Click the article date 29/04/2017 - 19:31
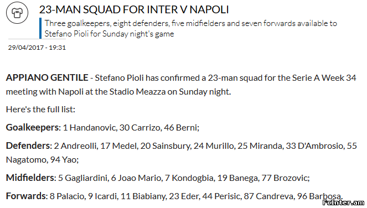367x208 pixels. coord(37,48)
